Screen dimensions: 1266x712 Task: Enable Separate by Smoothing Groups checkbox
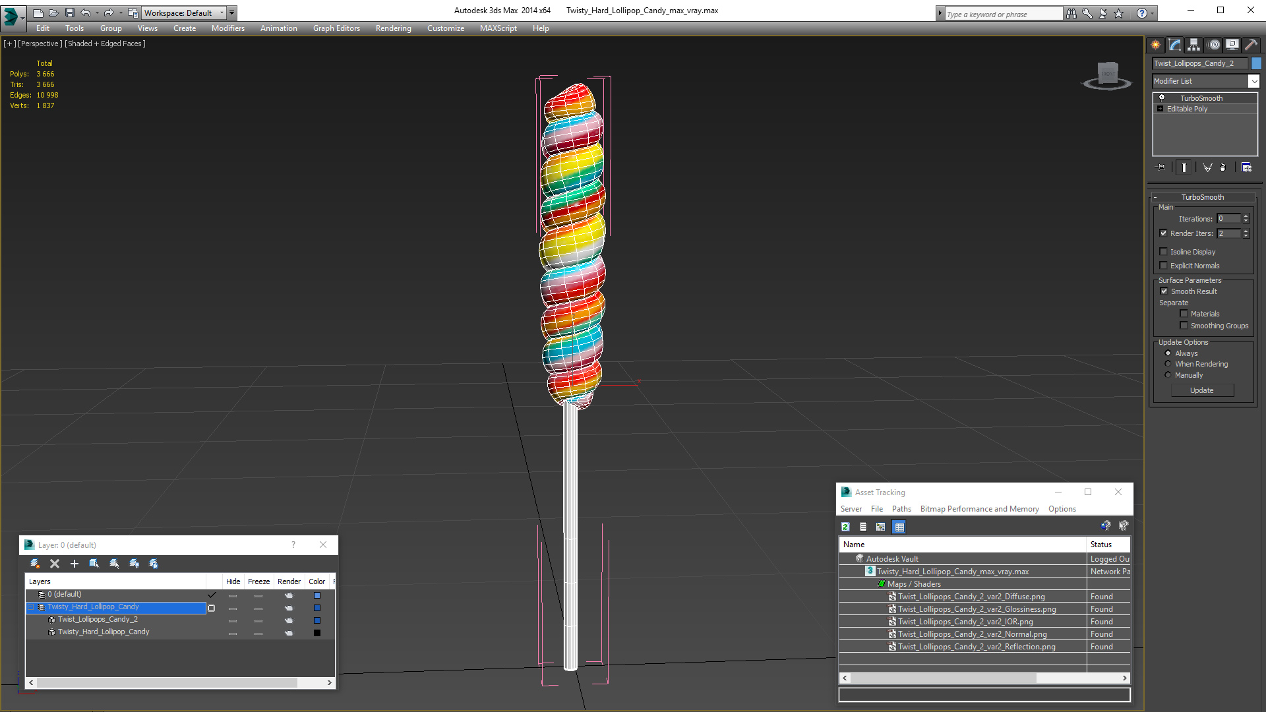tap(1184, 325)
